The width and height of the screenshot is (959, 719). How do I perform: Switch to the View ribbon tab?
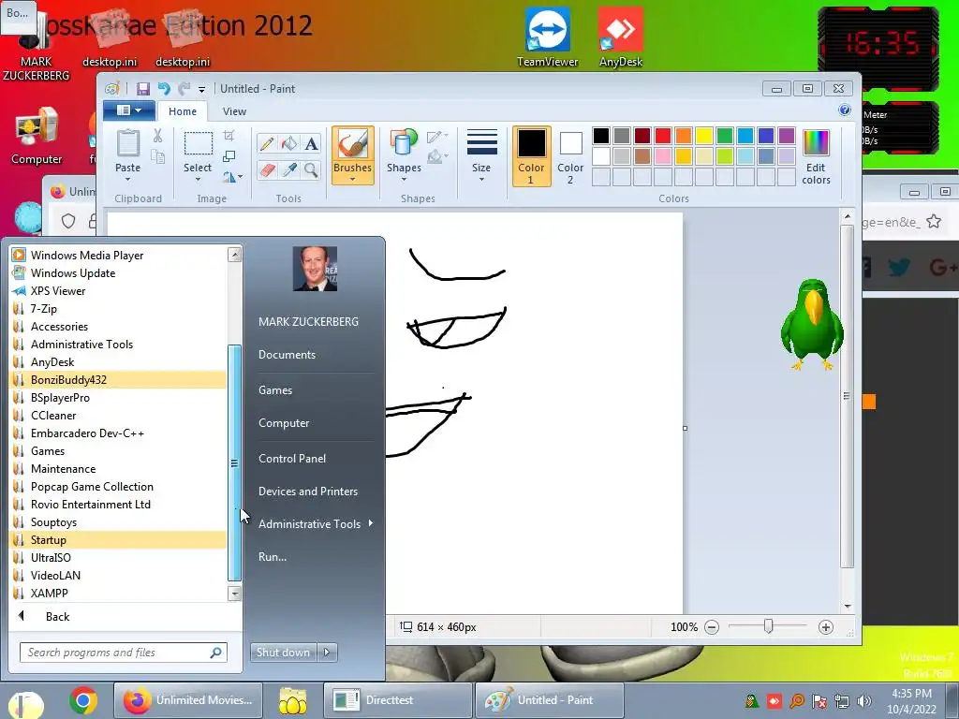(234, 111)
